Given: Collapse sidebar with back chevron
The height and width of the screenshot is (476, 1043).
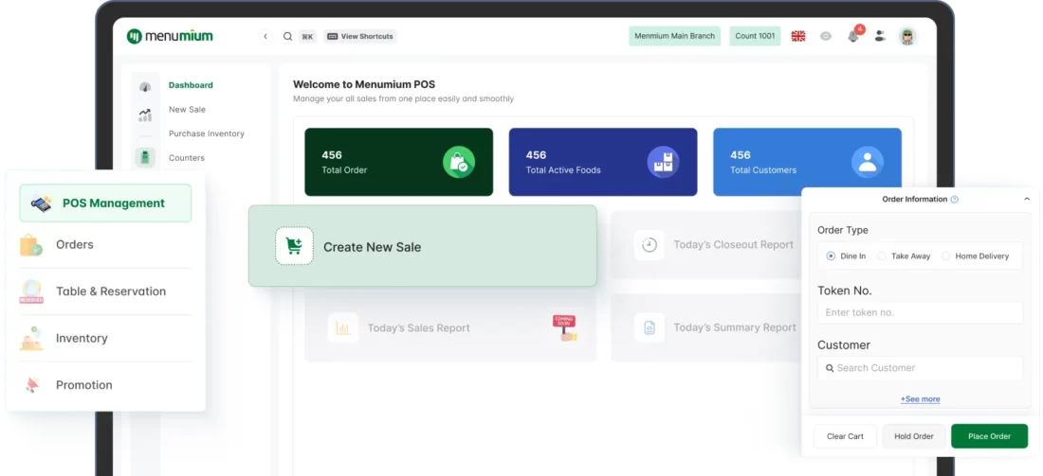Looking at the screenshot, I should pyautogui.click(x=265, y=37).
